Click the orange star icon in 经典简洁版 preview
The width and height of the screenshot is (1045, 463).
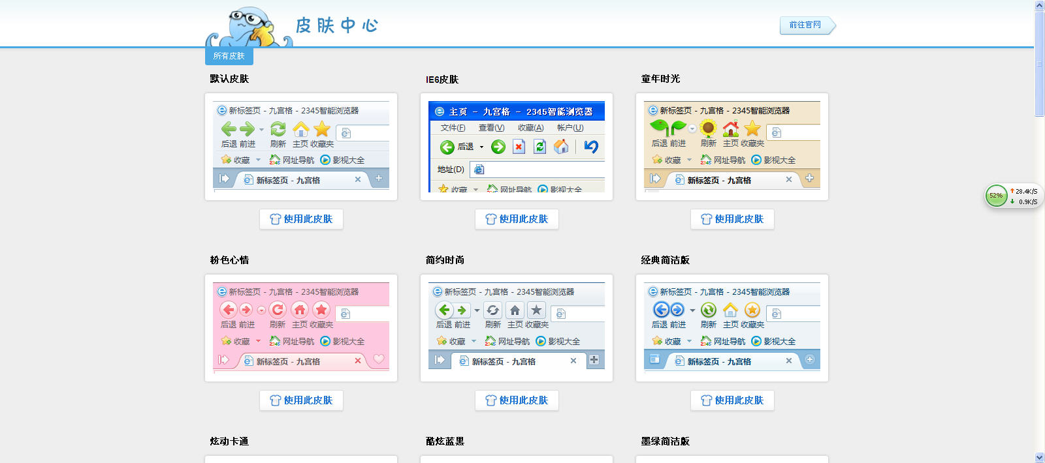click(752, 310)
